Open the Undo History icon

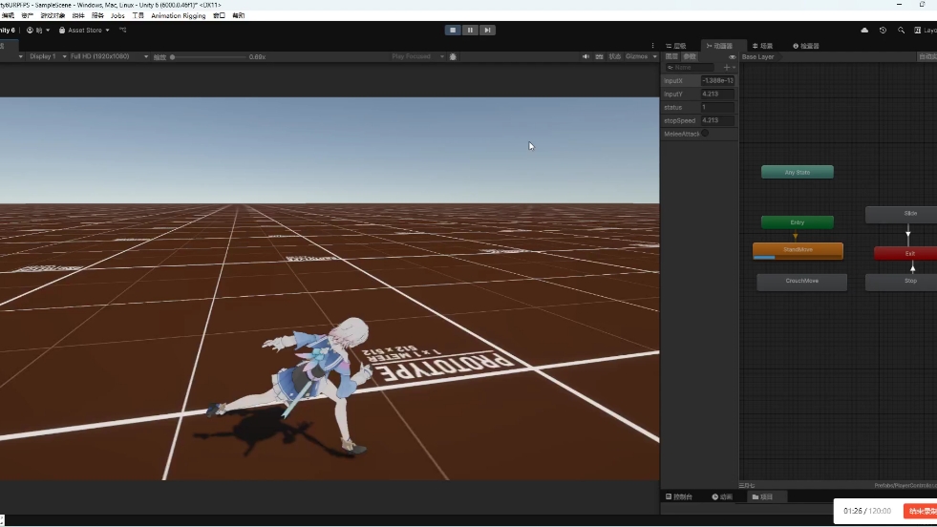(x=883, y=30)
